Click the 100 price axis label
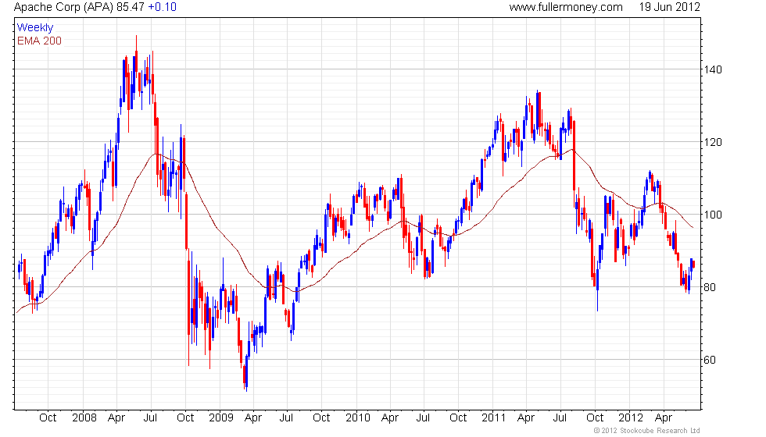 (713, 215)
